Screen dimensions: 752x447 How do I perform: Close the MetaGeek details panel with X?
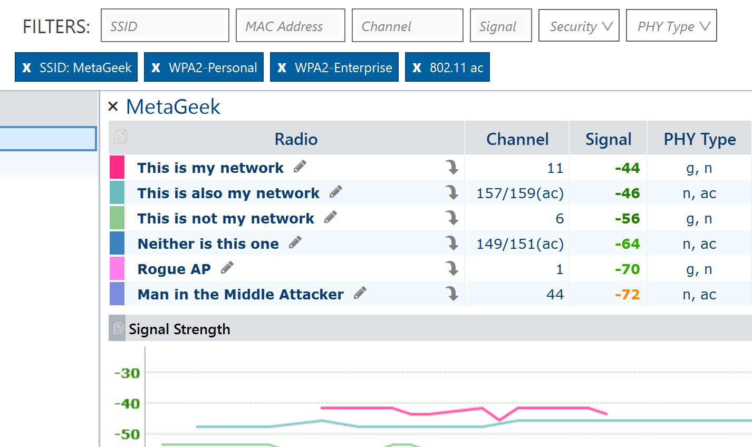tap(113, 106)
